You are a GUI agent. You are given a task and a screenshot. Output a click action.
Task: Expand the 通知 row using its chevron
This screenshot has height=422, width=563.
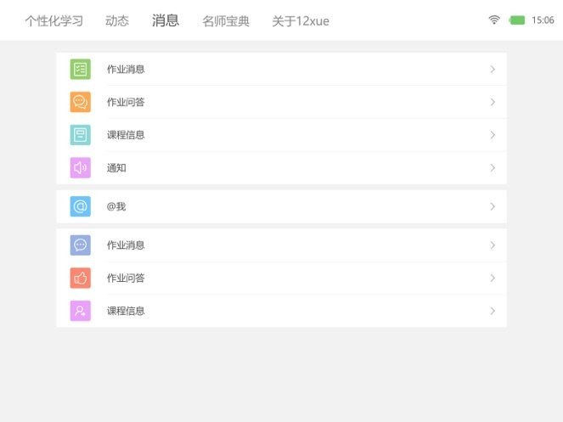tap(493, 168)
